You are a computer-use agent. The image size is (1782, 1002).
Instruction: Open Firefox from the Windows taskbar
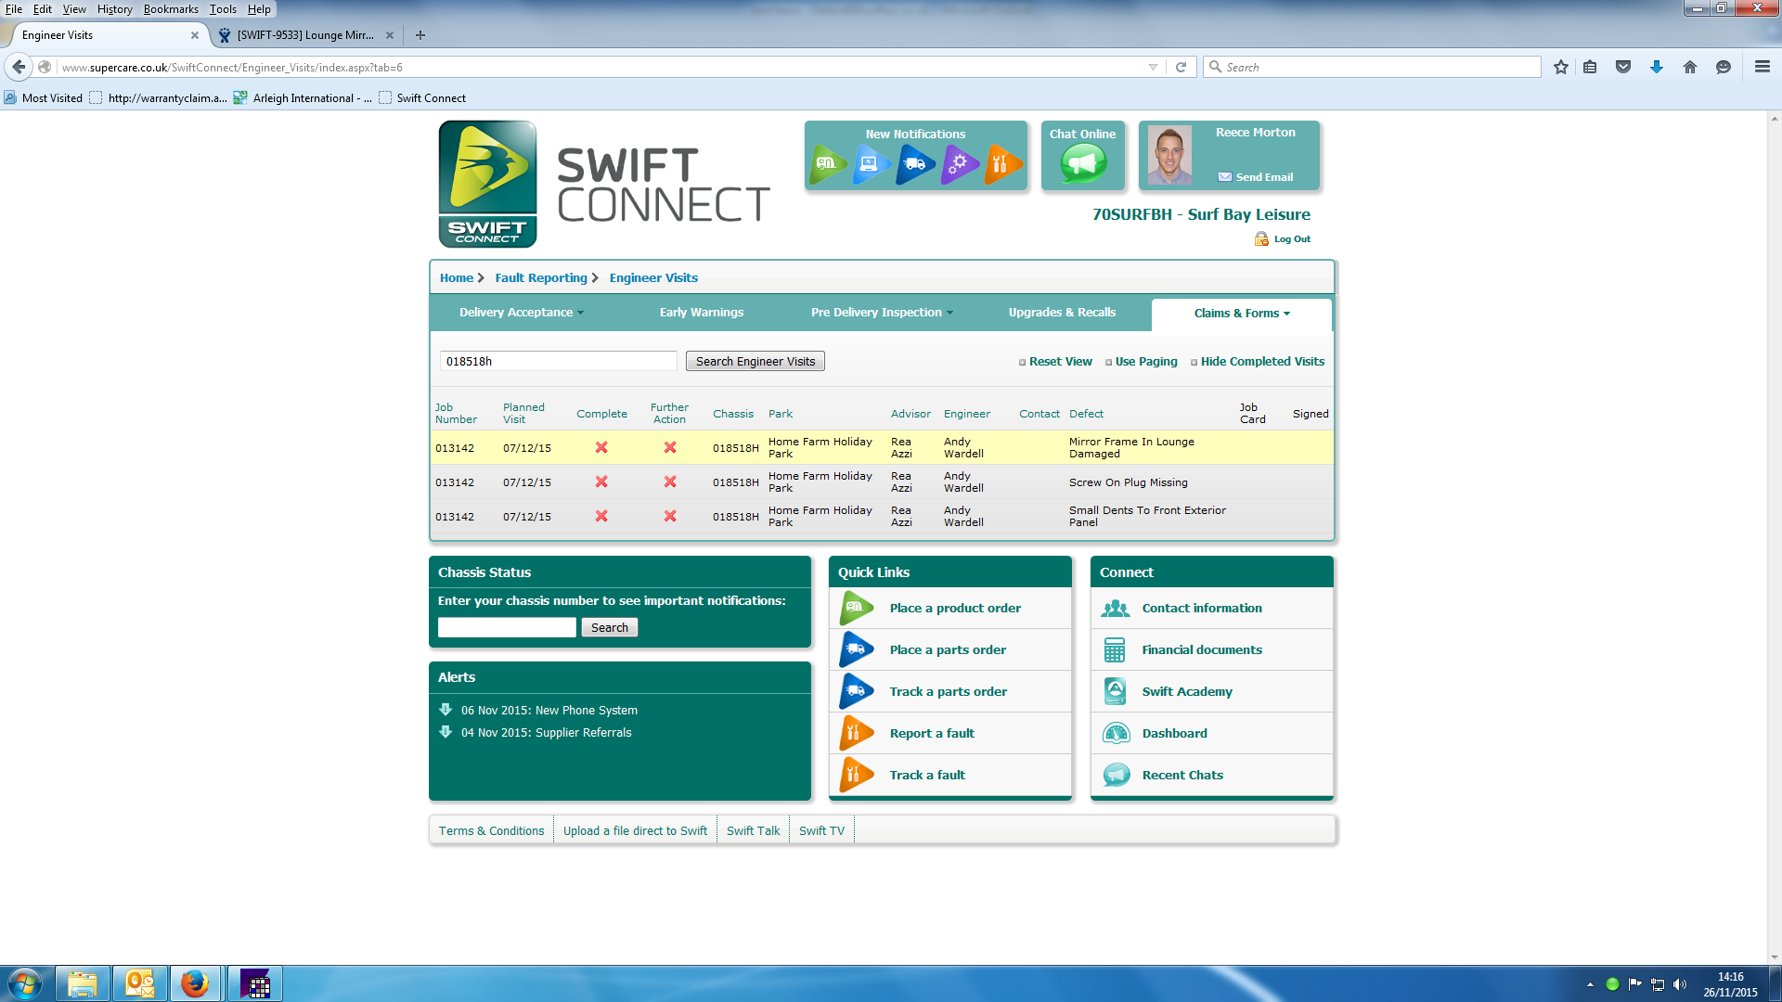tap(194, 983)
